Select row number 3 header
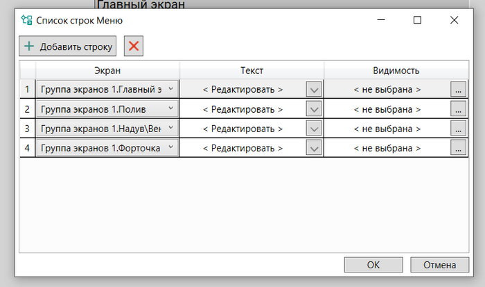The height and width of the screenshot is (287, 485). (27, 128)
